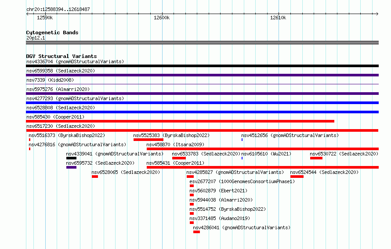Viewport: 391px width, 249px height.
Task: Select the black nsv4339041 variant bar
Action: pos(71,158)
